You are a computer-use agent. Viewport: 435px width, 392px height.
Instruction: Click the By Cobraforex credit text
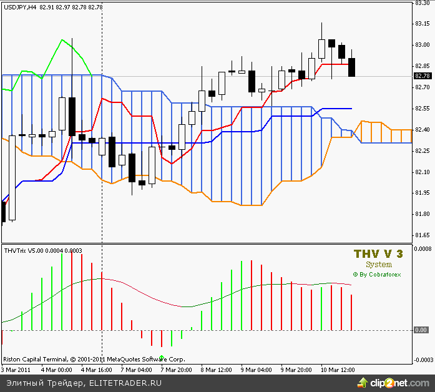click(381, 273)
